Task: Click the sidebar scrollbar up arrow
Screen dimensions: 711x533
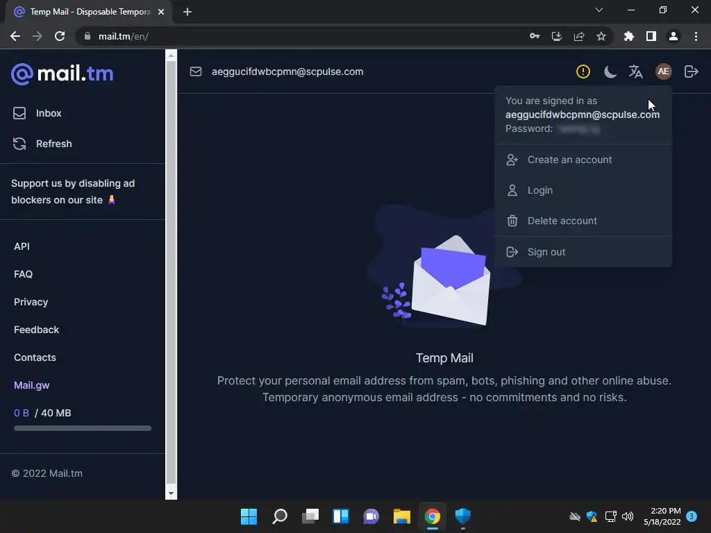Action: [x=171, y=56]
